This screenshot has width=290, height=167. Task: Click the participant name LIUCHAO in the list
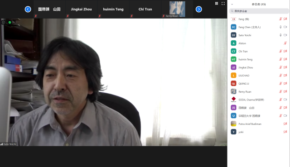(244, 76)
